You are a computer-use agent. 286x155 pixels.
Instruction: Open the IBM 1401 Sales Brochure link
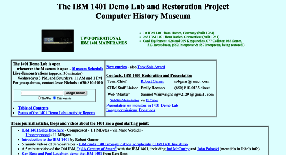tap(43, 130)
